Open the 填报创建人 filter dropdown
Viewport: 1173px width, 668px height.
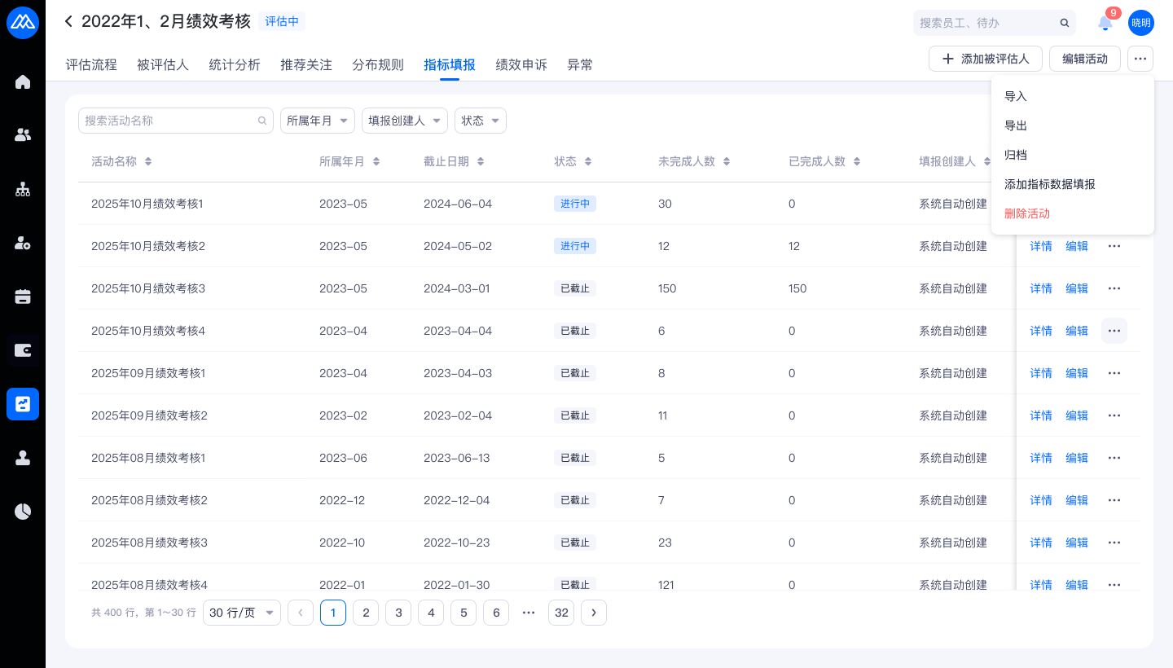point(404,121)
